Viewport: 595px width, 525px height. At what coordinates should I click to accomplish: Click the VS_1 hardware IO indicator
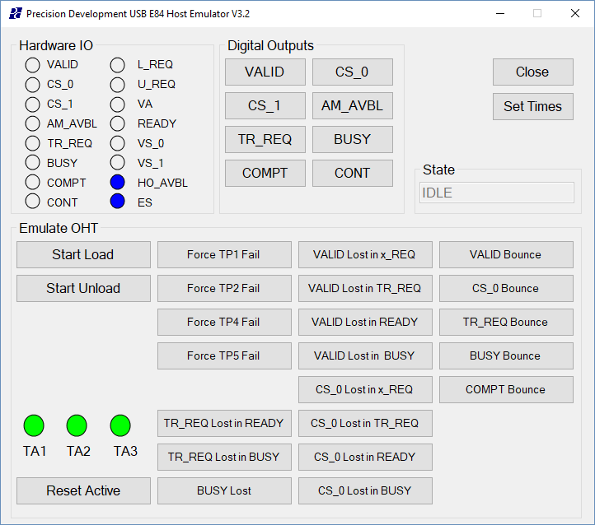(118, 162)
